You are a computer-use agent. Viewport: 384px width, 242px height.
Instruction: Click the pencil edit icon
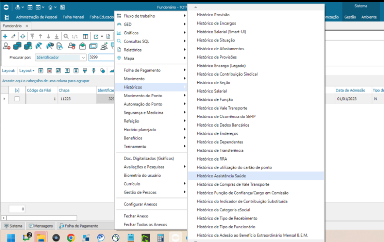pos(14,37)
